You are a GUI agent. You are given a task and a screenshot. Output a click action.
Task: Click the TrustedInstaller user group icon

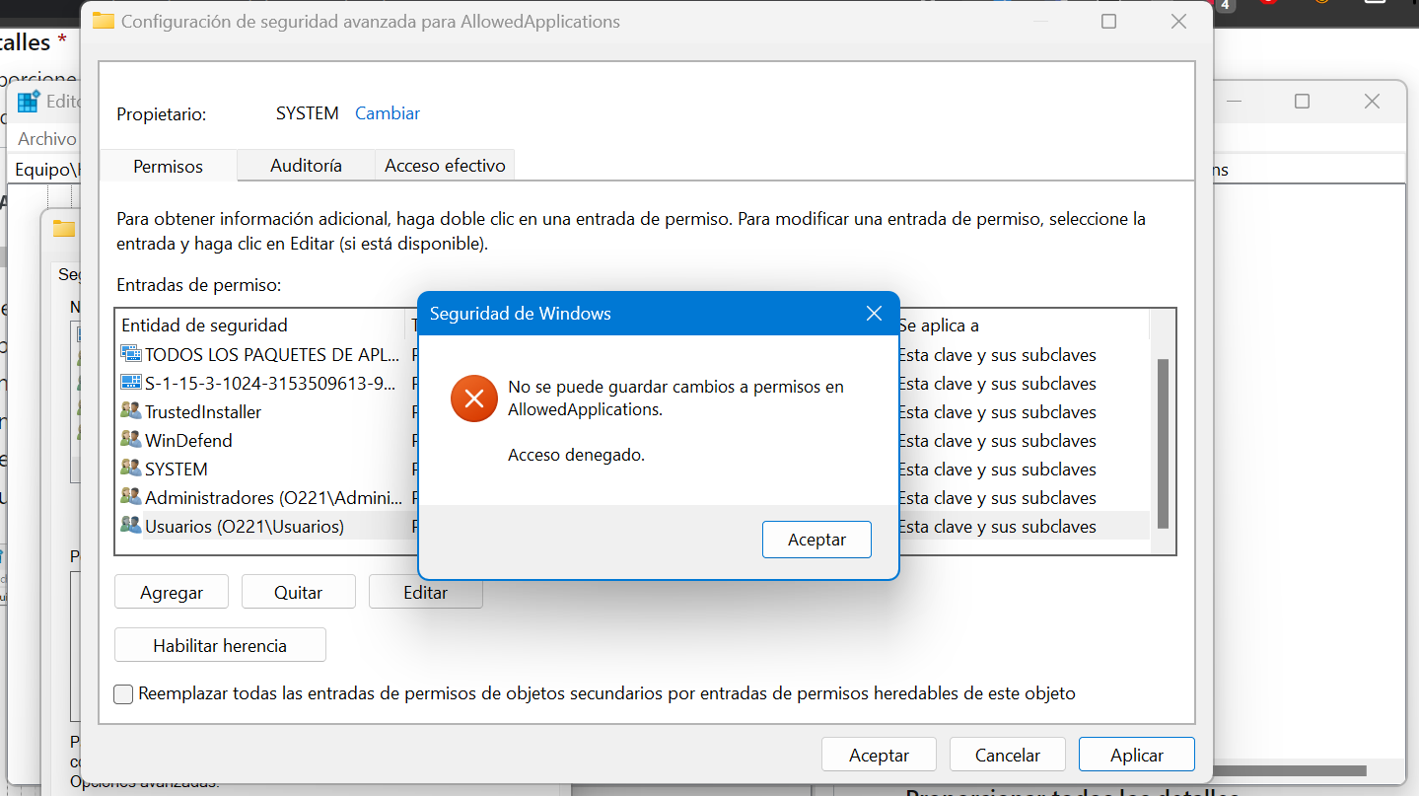point(131,410)
